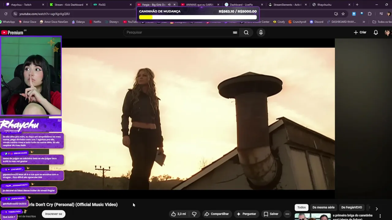The image size is (392, 220).
Task: Open Netflix bookmark
Action: click(95, 22)
